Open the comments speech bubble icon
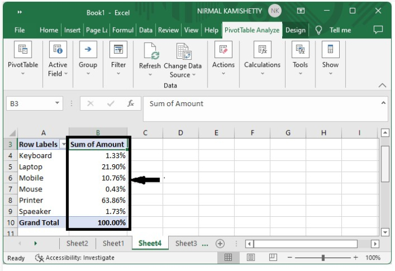Screen dimensions: 395x271 pos(378,30)
